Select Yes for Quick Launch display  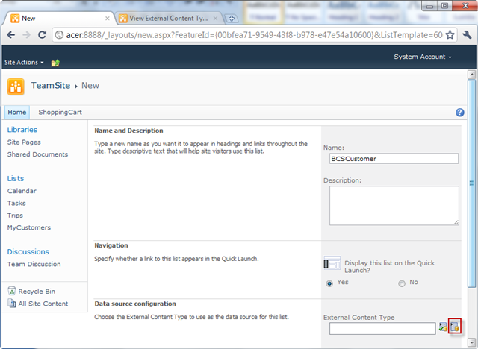[329, 283]
